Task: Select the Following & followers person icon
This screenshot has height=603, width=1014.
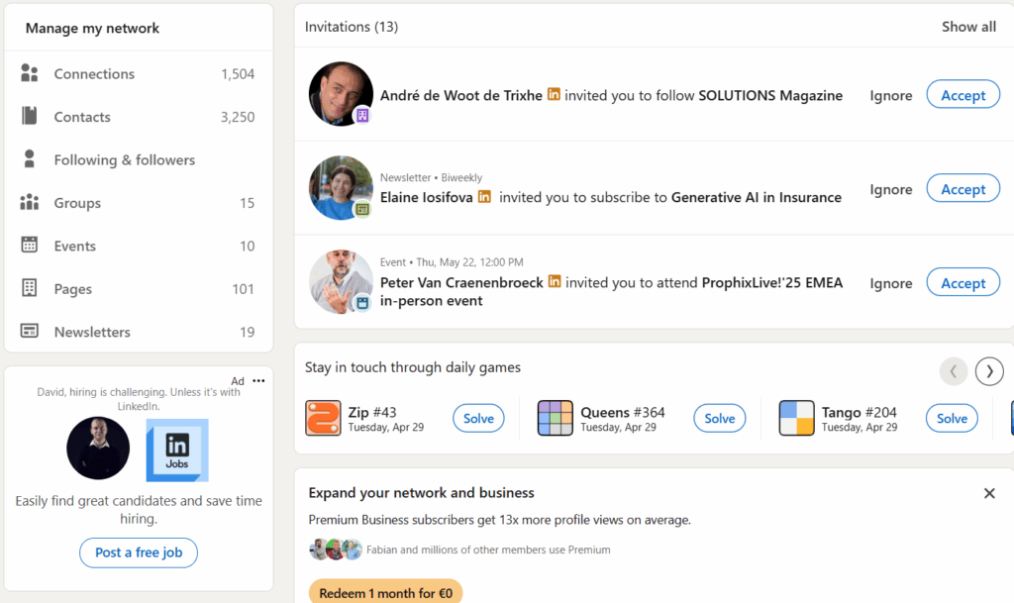Action: [x=29, y=159]
